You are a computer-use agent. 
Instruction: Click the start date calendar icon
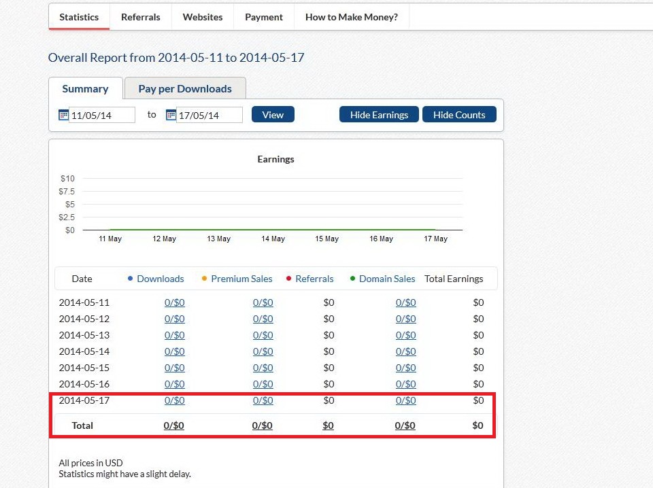[x=63, y=115]
